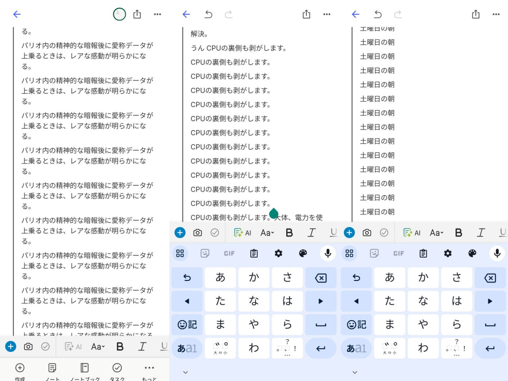Toggle bold (B) on the left screen toolbar
508x381 pixels.
tap(120, 347)
